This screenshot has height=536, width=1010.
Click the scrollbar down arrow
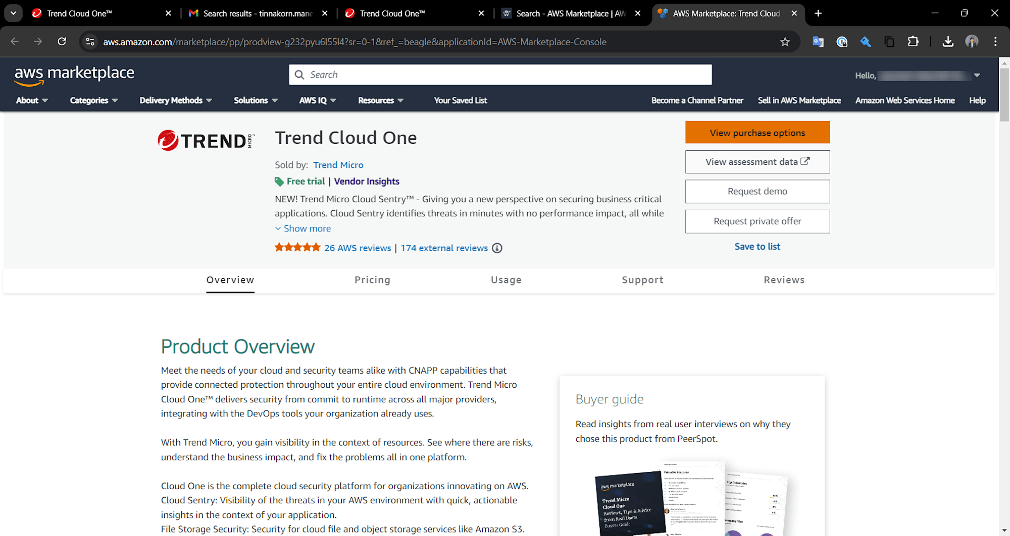coord(1004,531)
